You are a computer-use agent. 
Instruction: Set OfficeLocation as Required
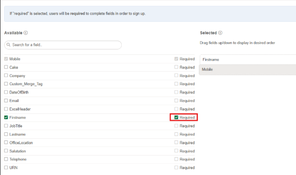176,142
